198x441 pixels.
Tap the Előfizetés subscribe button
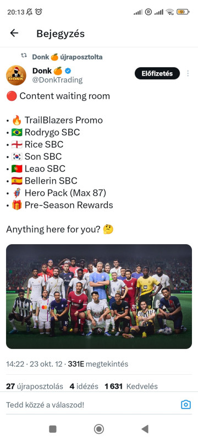click(x=157, y=74)
